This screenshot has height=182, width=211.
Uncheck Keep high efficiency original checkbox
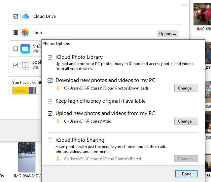(x=50, y=101)
